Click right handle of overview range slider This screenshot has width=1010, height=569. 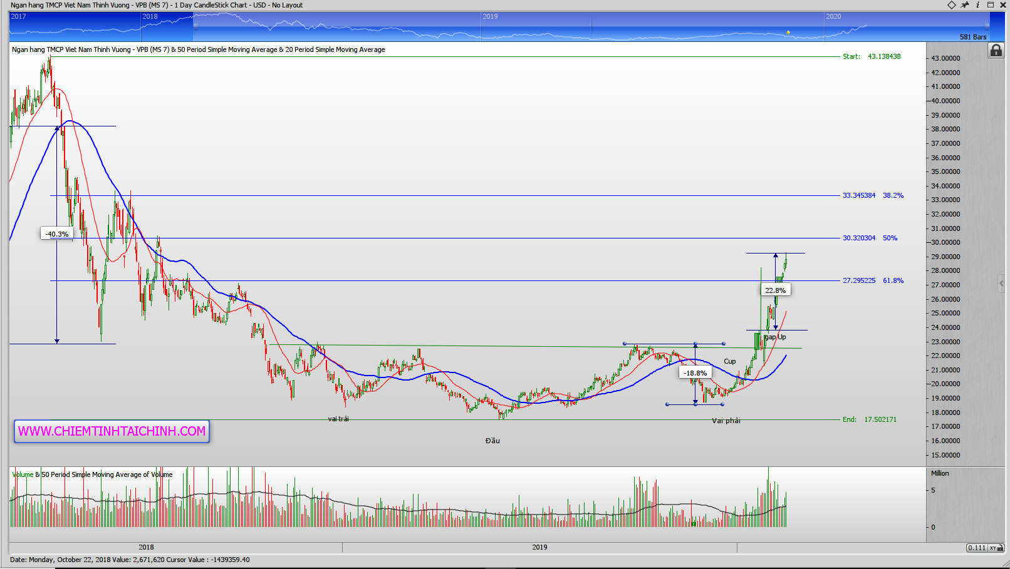tap(987, 26)
